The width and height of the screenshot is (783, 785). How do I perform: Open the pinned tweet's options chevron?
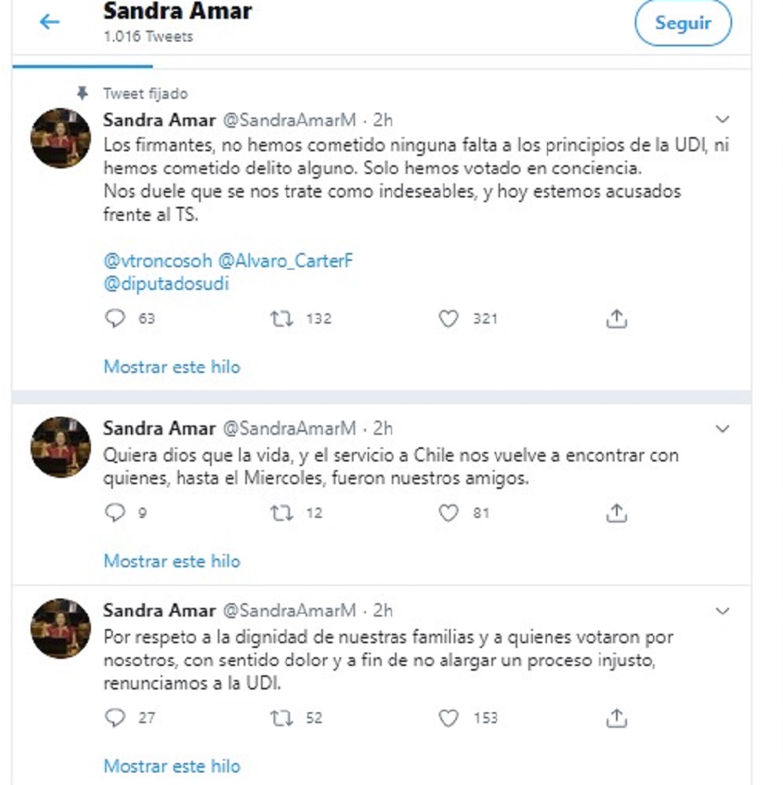[x=723, y=120]
